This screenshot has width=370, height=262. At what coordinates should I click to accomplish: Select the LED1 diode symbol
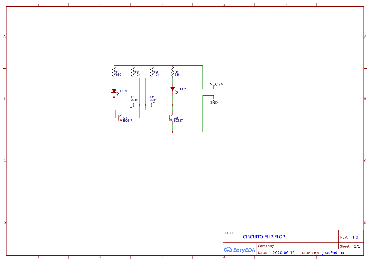click(114, 91)
